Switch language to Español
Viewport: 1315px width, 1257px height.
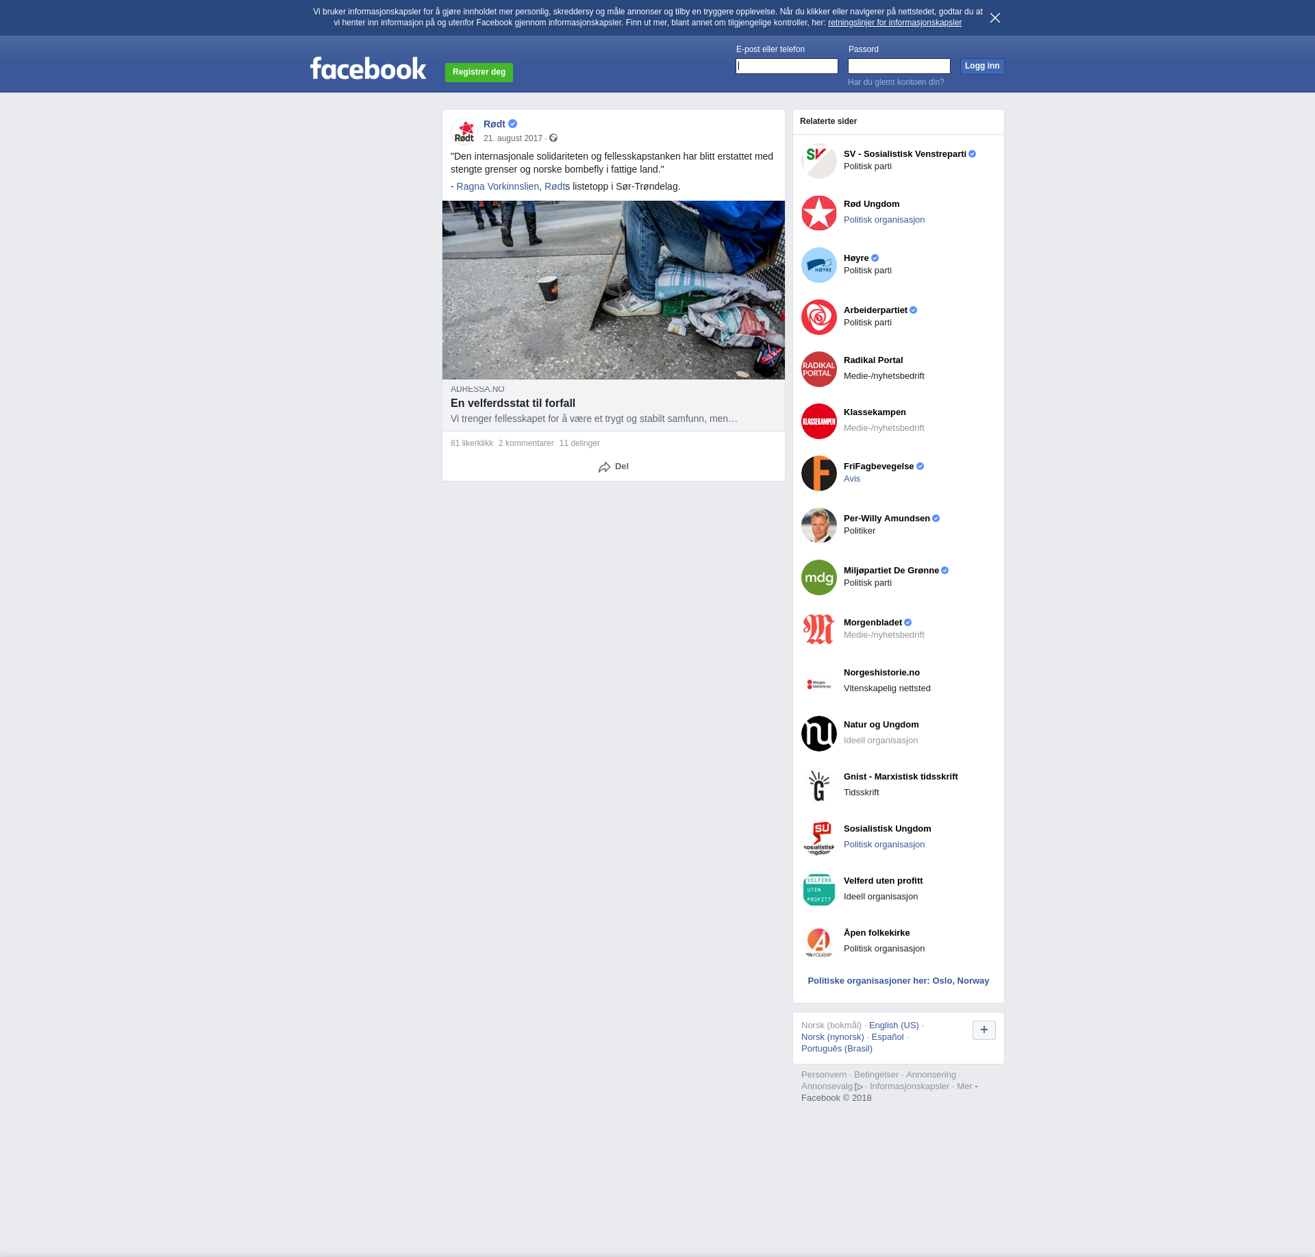(x=888, y=1037)
